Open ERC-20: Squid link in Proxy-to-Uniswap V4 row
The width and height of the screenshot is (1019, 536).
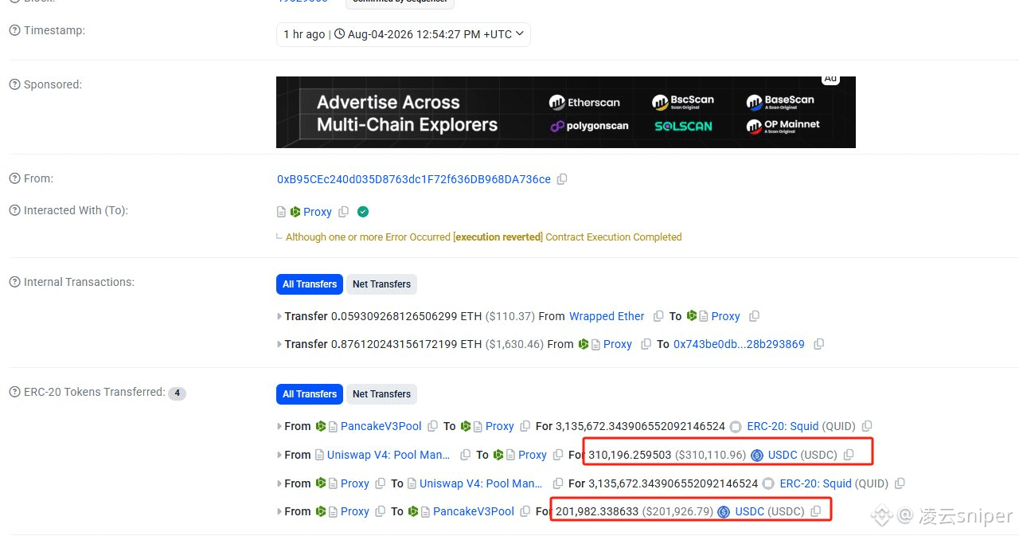pyautogui.click(x=815, y=483)
